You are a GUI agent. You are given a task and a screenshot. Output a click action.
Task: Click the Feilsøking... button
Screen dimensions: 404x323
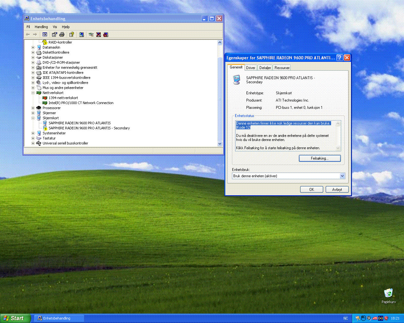320,158
